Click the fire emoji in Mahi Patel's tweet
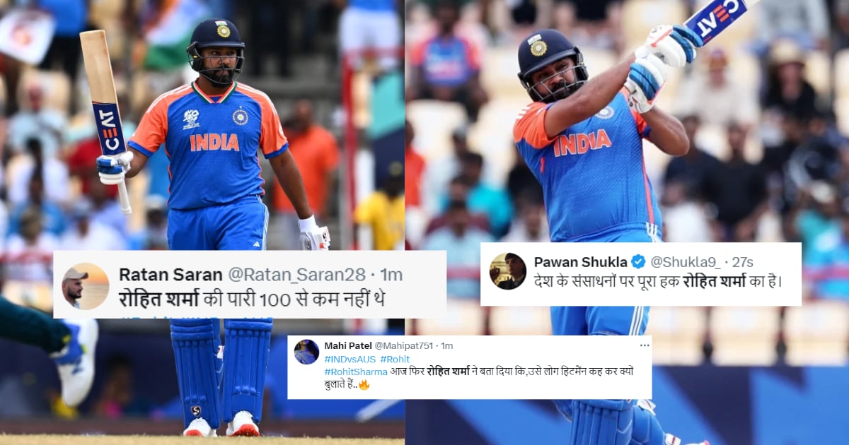The image size is (849, 445). click(x=364, y=385)
